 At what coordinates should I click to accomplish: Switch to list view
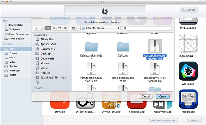(54, 28)
